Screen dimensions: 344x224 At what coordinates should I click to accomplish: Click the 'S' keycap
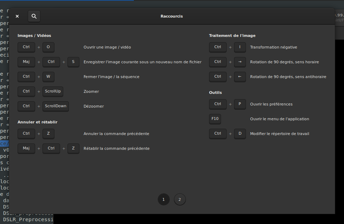click(x=73, y=62)
